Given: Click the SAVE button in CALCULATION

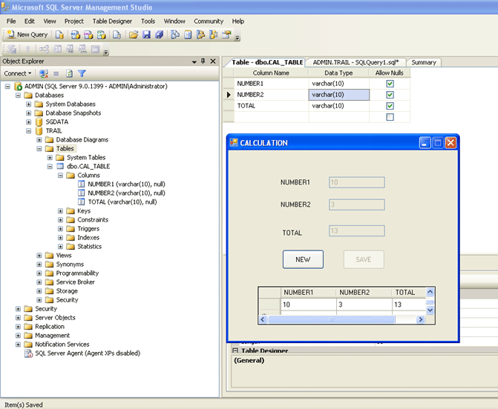Looking at the screenshot, I should (364, 259).
